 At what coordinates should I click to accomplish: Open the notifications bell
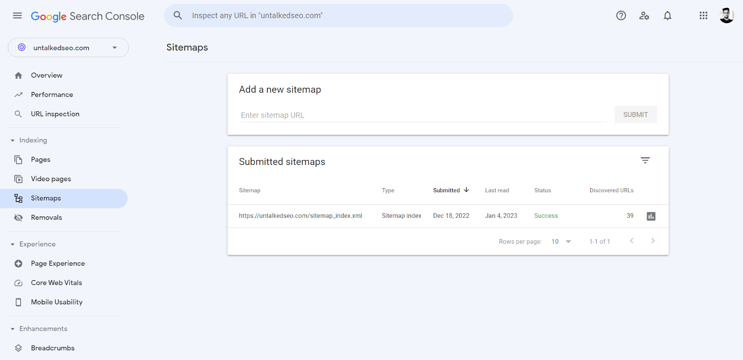click(667, 16)
